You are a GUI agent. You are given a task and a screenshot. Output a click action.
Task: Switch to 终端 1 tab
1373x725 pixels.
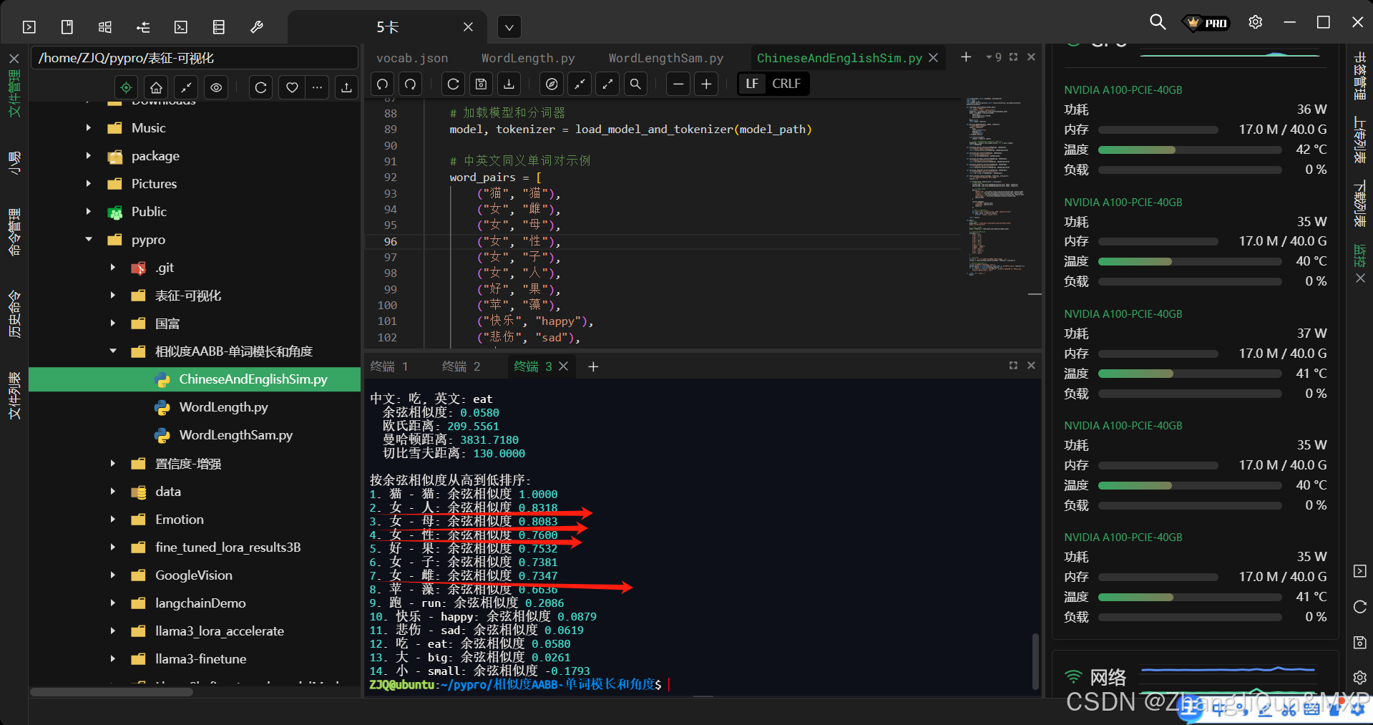pyautogui.click(x=389, y=366)
